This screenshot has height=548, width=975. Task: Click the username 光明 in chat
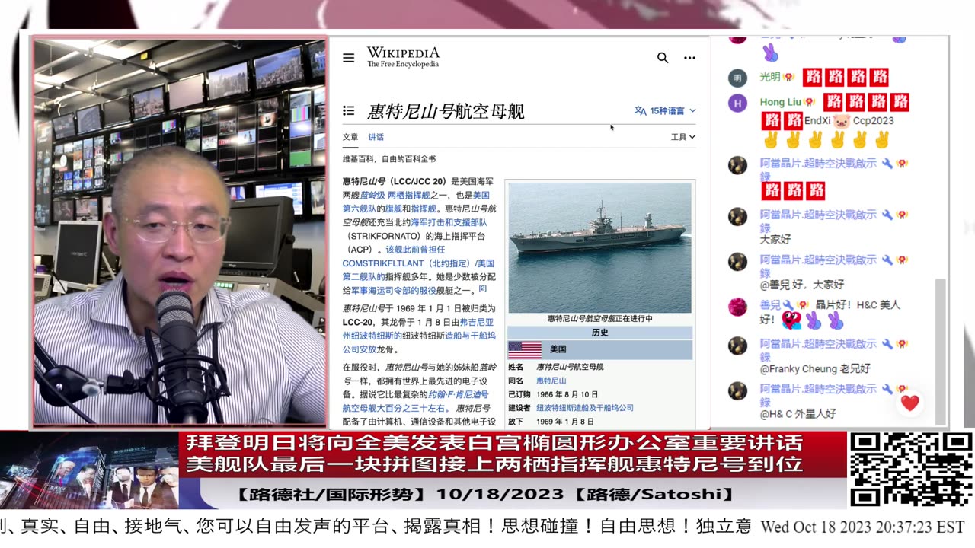pos(770,77)
